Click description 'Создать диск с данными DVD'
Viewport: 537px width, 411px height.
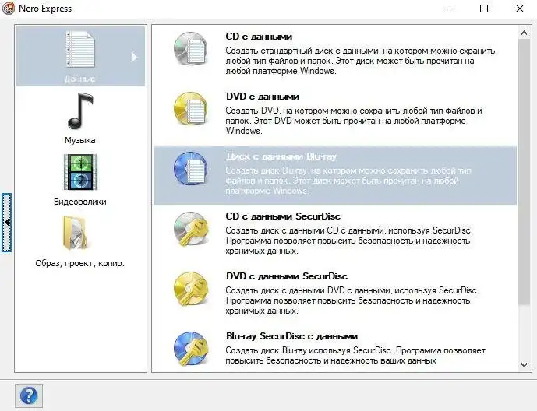[352, 300]
